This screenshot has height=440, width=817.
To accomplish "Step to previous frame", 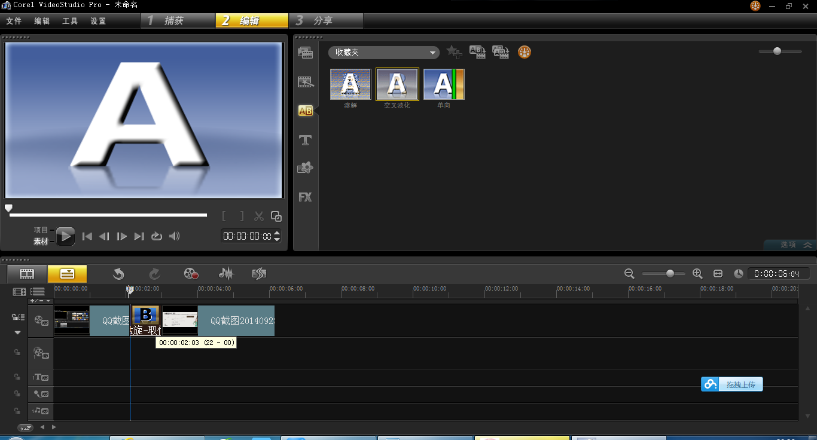I will [104, 236].
